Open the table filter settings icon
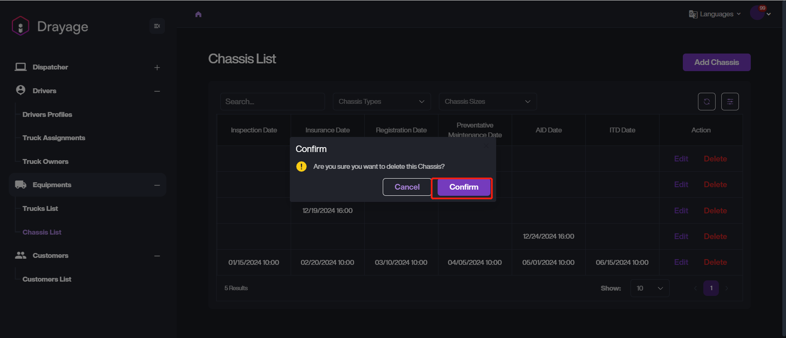 tap(730, 102)
